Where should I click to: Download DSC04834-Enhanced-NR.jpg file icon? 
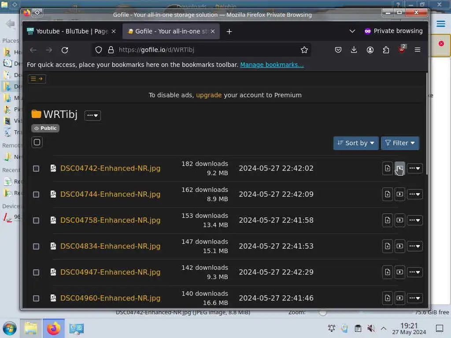388,246
